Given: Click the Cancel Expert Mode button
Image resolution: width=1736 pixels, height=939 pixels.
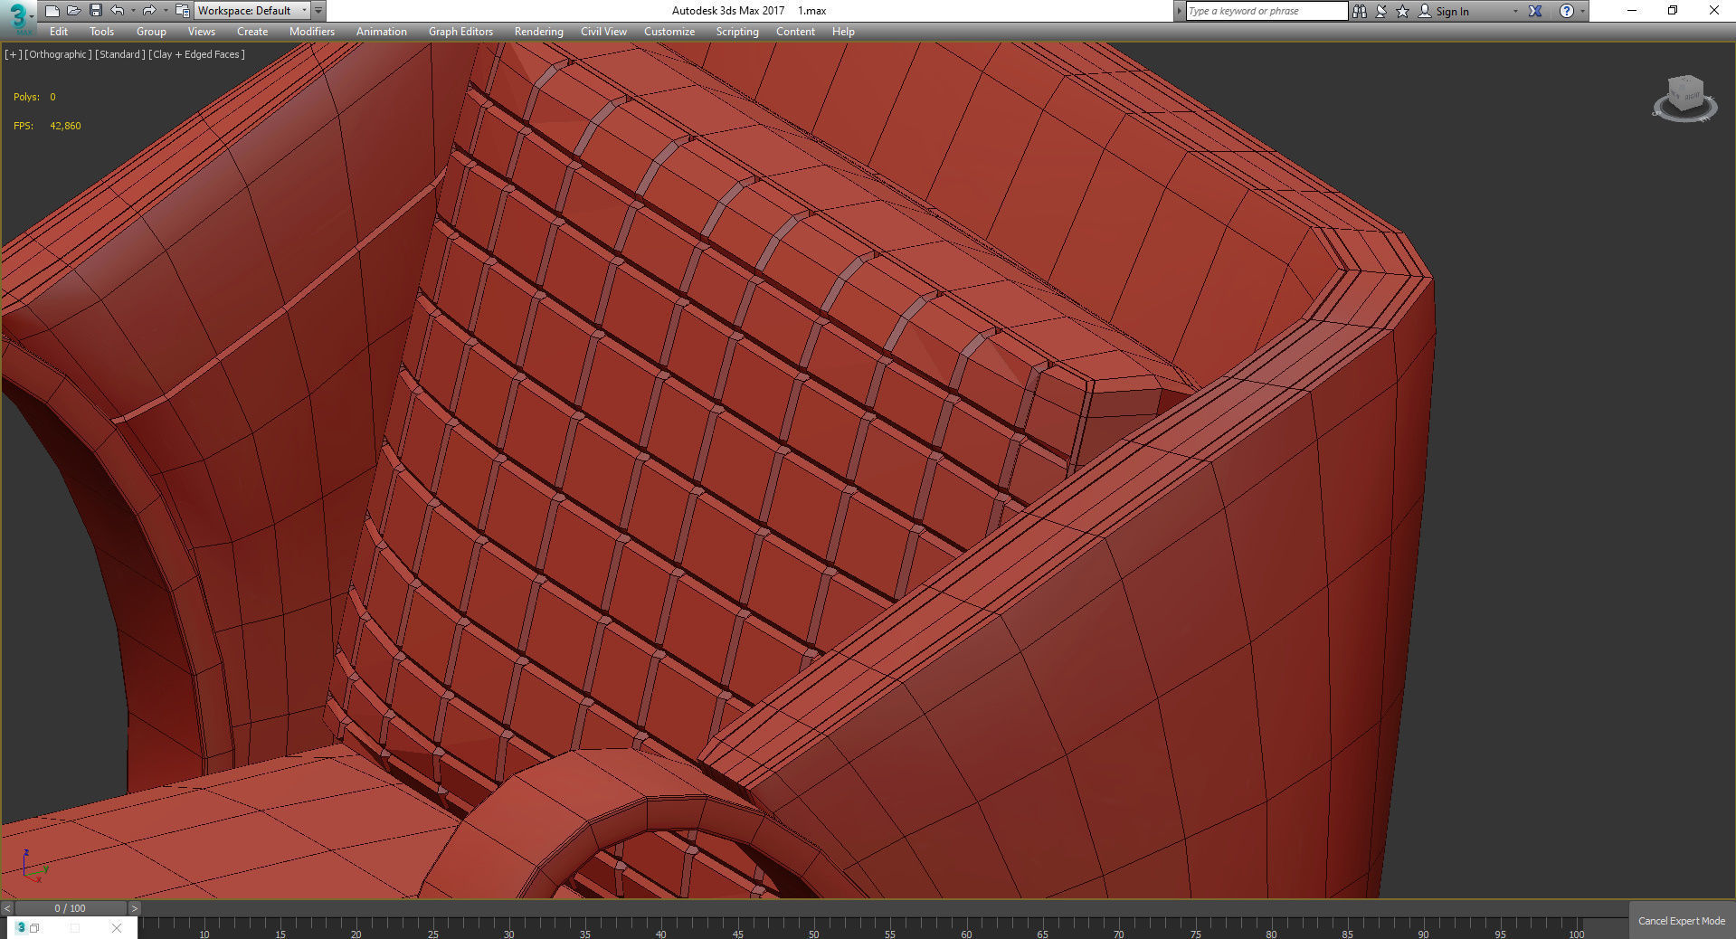Looking at the screenshot, I should point(1682,921).
